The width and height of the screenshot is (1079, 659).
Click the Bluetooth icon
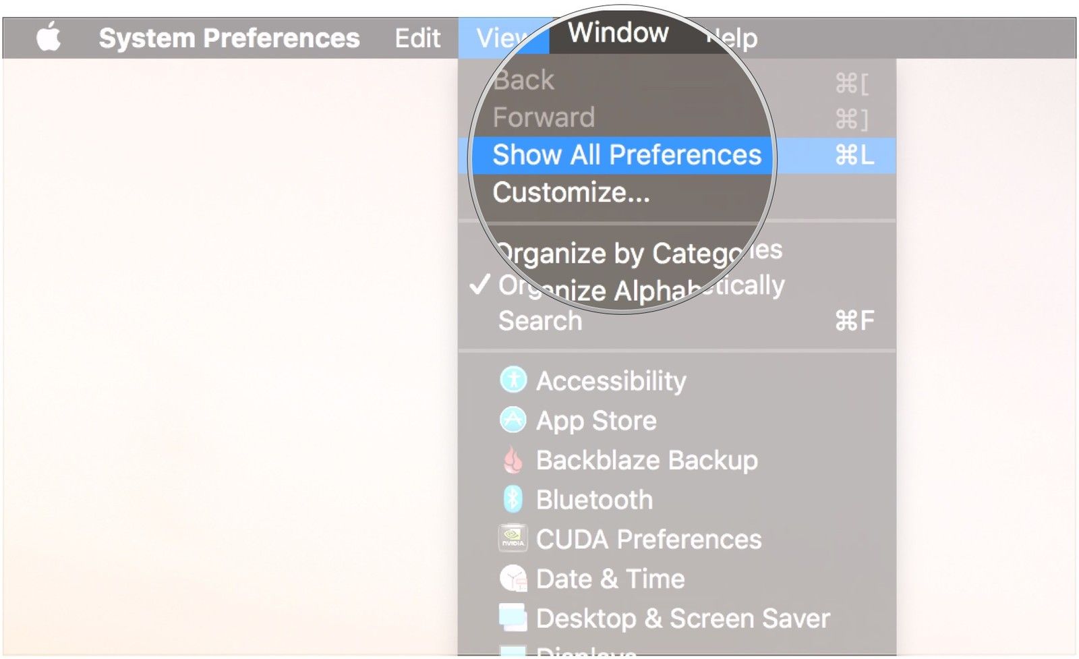point(513,500)
